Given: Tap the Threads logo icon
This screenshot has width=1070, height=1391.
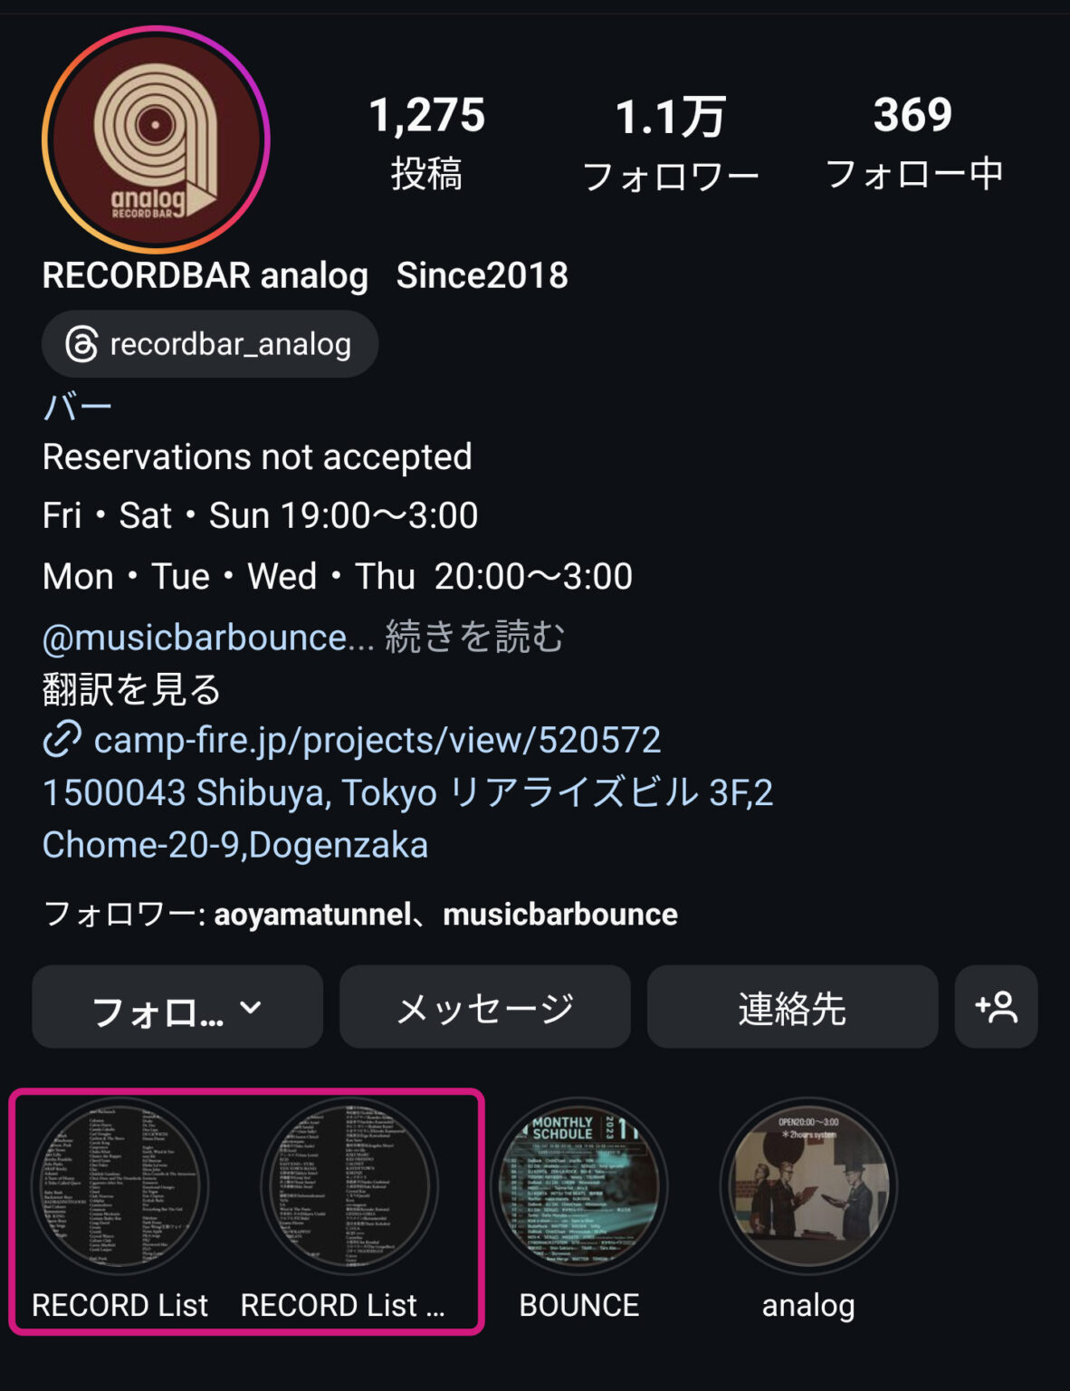Looking at the screenshot, I should click(81, 344).
